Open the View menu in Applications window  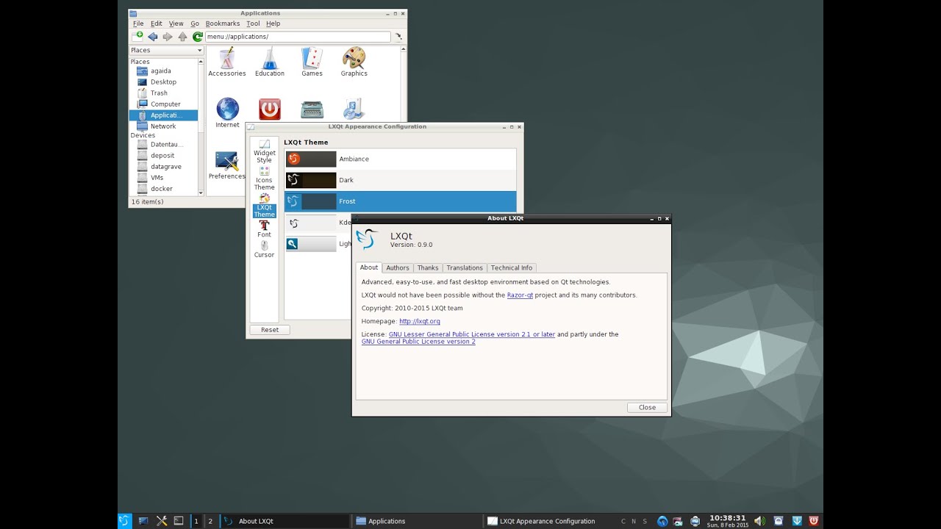[x=176, y=24]
